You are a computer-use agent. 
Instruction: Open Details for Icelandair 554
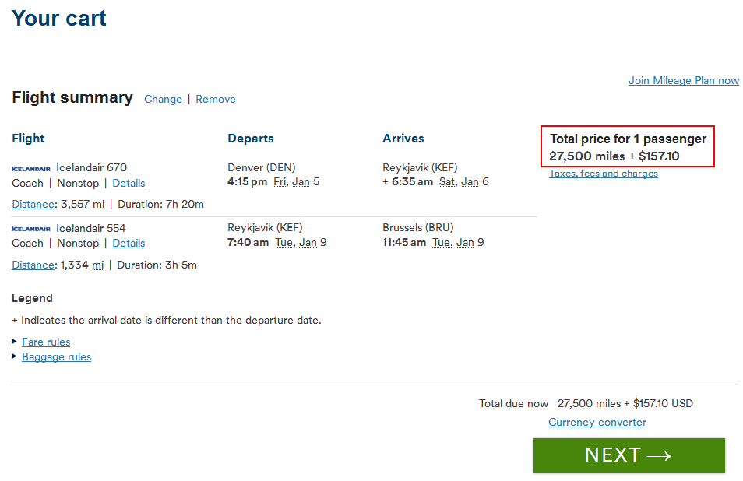[x=129, y=244]
